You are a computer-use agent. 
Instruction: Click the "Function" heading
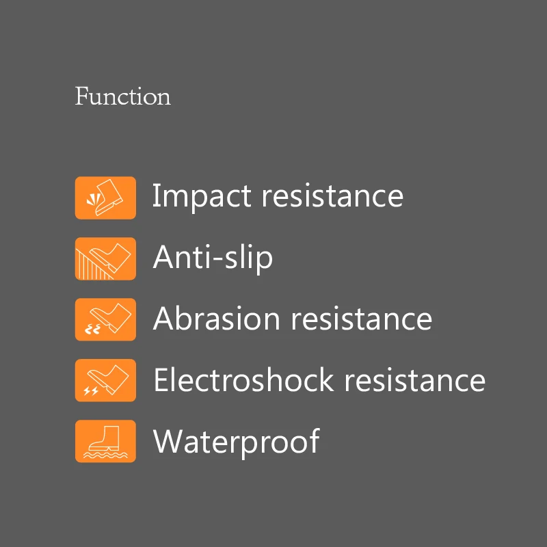(x=123, y=96)
